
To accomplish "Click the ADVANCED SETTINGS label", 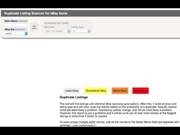I will [x=56, y=23].
